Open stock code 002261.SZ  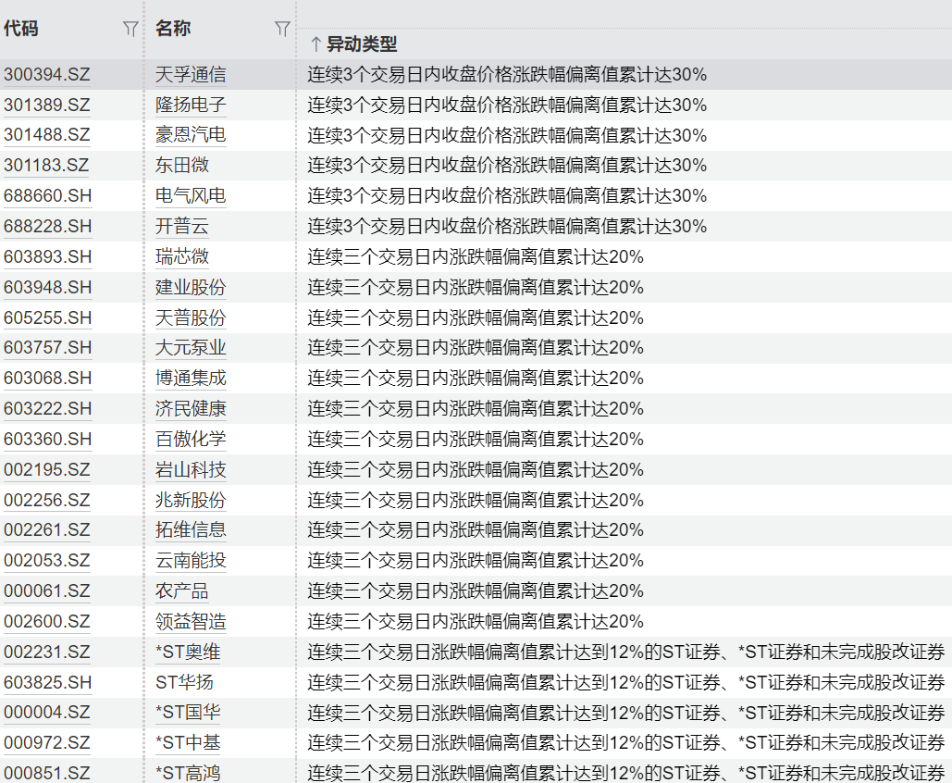pyautogui.click(x=47, y=529)
